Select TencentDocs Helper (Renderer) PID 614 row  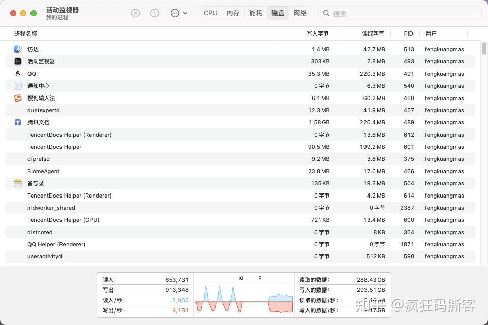(x=240, y=196)
